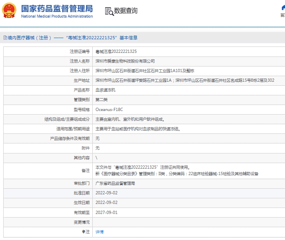Screen dimensions: 285x240
Task: Select the 无 value for 产品储存条件及有效期
Action: (x=98, y=138)
